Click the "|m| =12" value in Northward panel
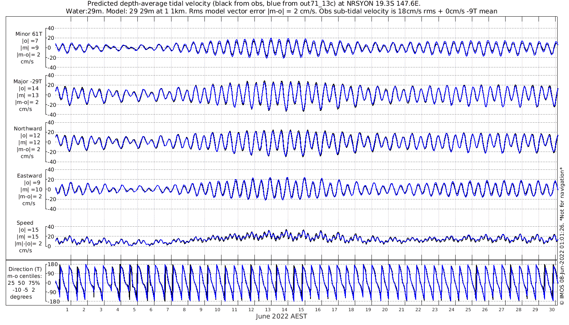569x325 pixels. (28, 142)
